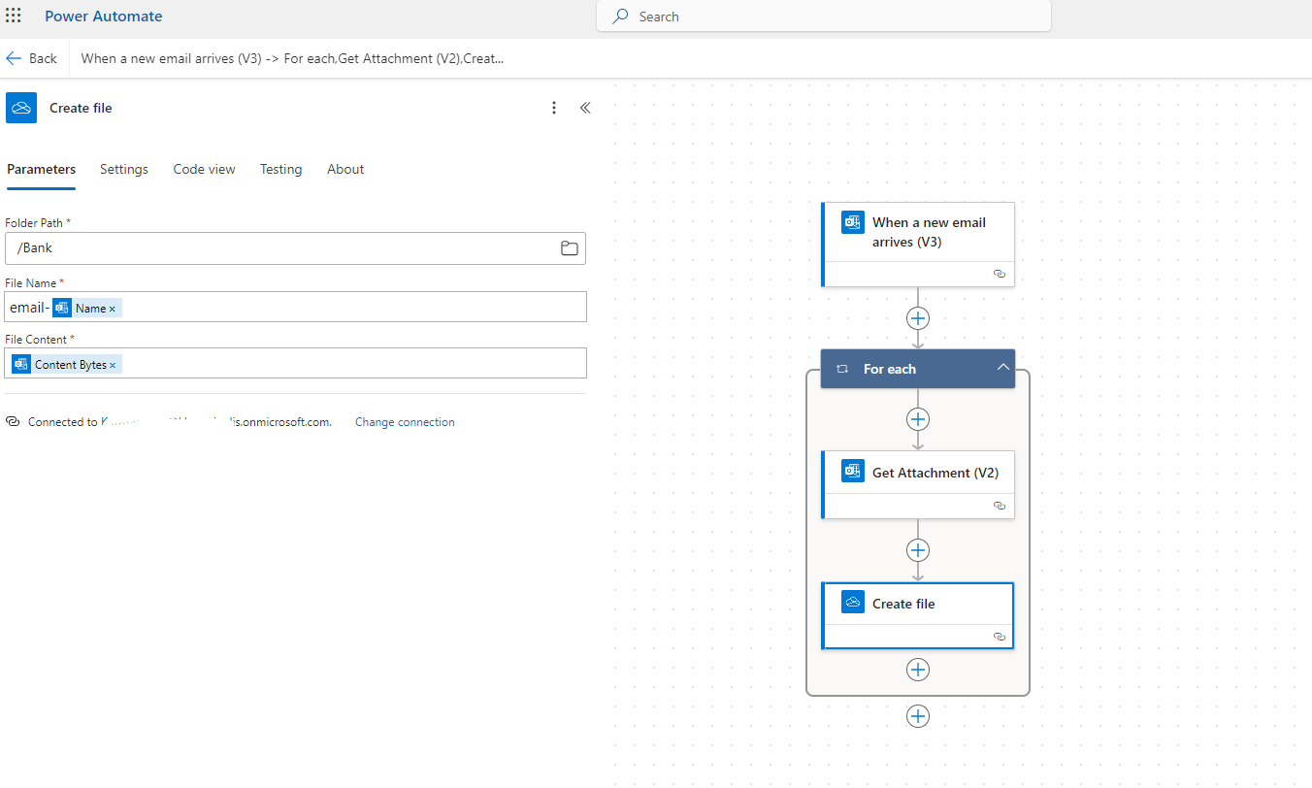The width and height of the screenshot is (1312, 788).
Task: Open the three-dot more options menu
Action: 554,108
